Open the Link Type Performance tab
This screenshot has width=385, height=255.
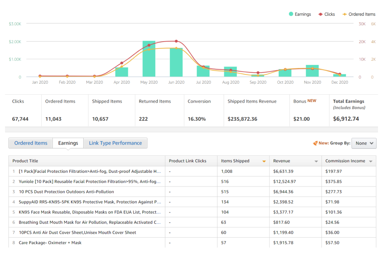(115, 143)
